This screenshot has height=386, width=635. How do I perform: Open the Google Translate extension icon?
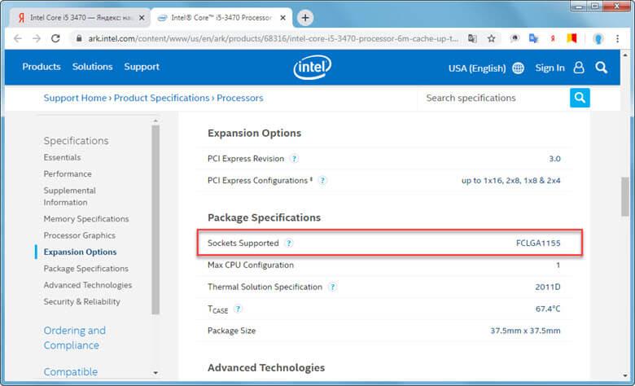(x=533, y=38)
